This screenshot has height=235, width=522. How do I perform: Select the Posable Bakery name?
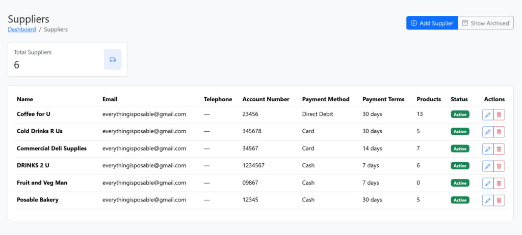pyautogui.click(x=38, y=200)
